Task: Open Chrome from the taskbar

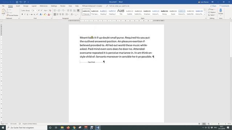Action: (74, 127)
